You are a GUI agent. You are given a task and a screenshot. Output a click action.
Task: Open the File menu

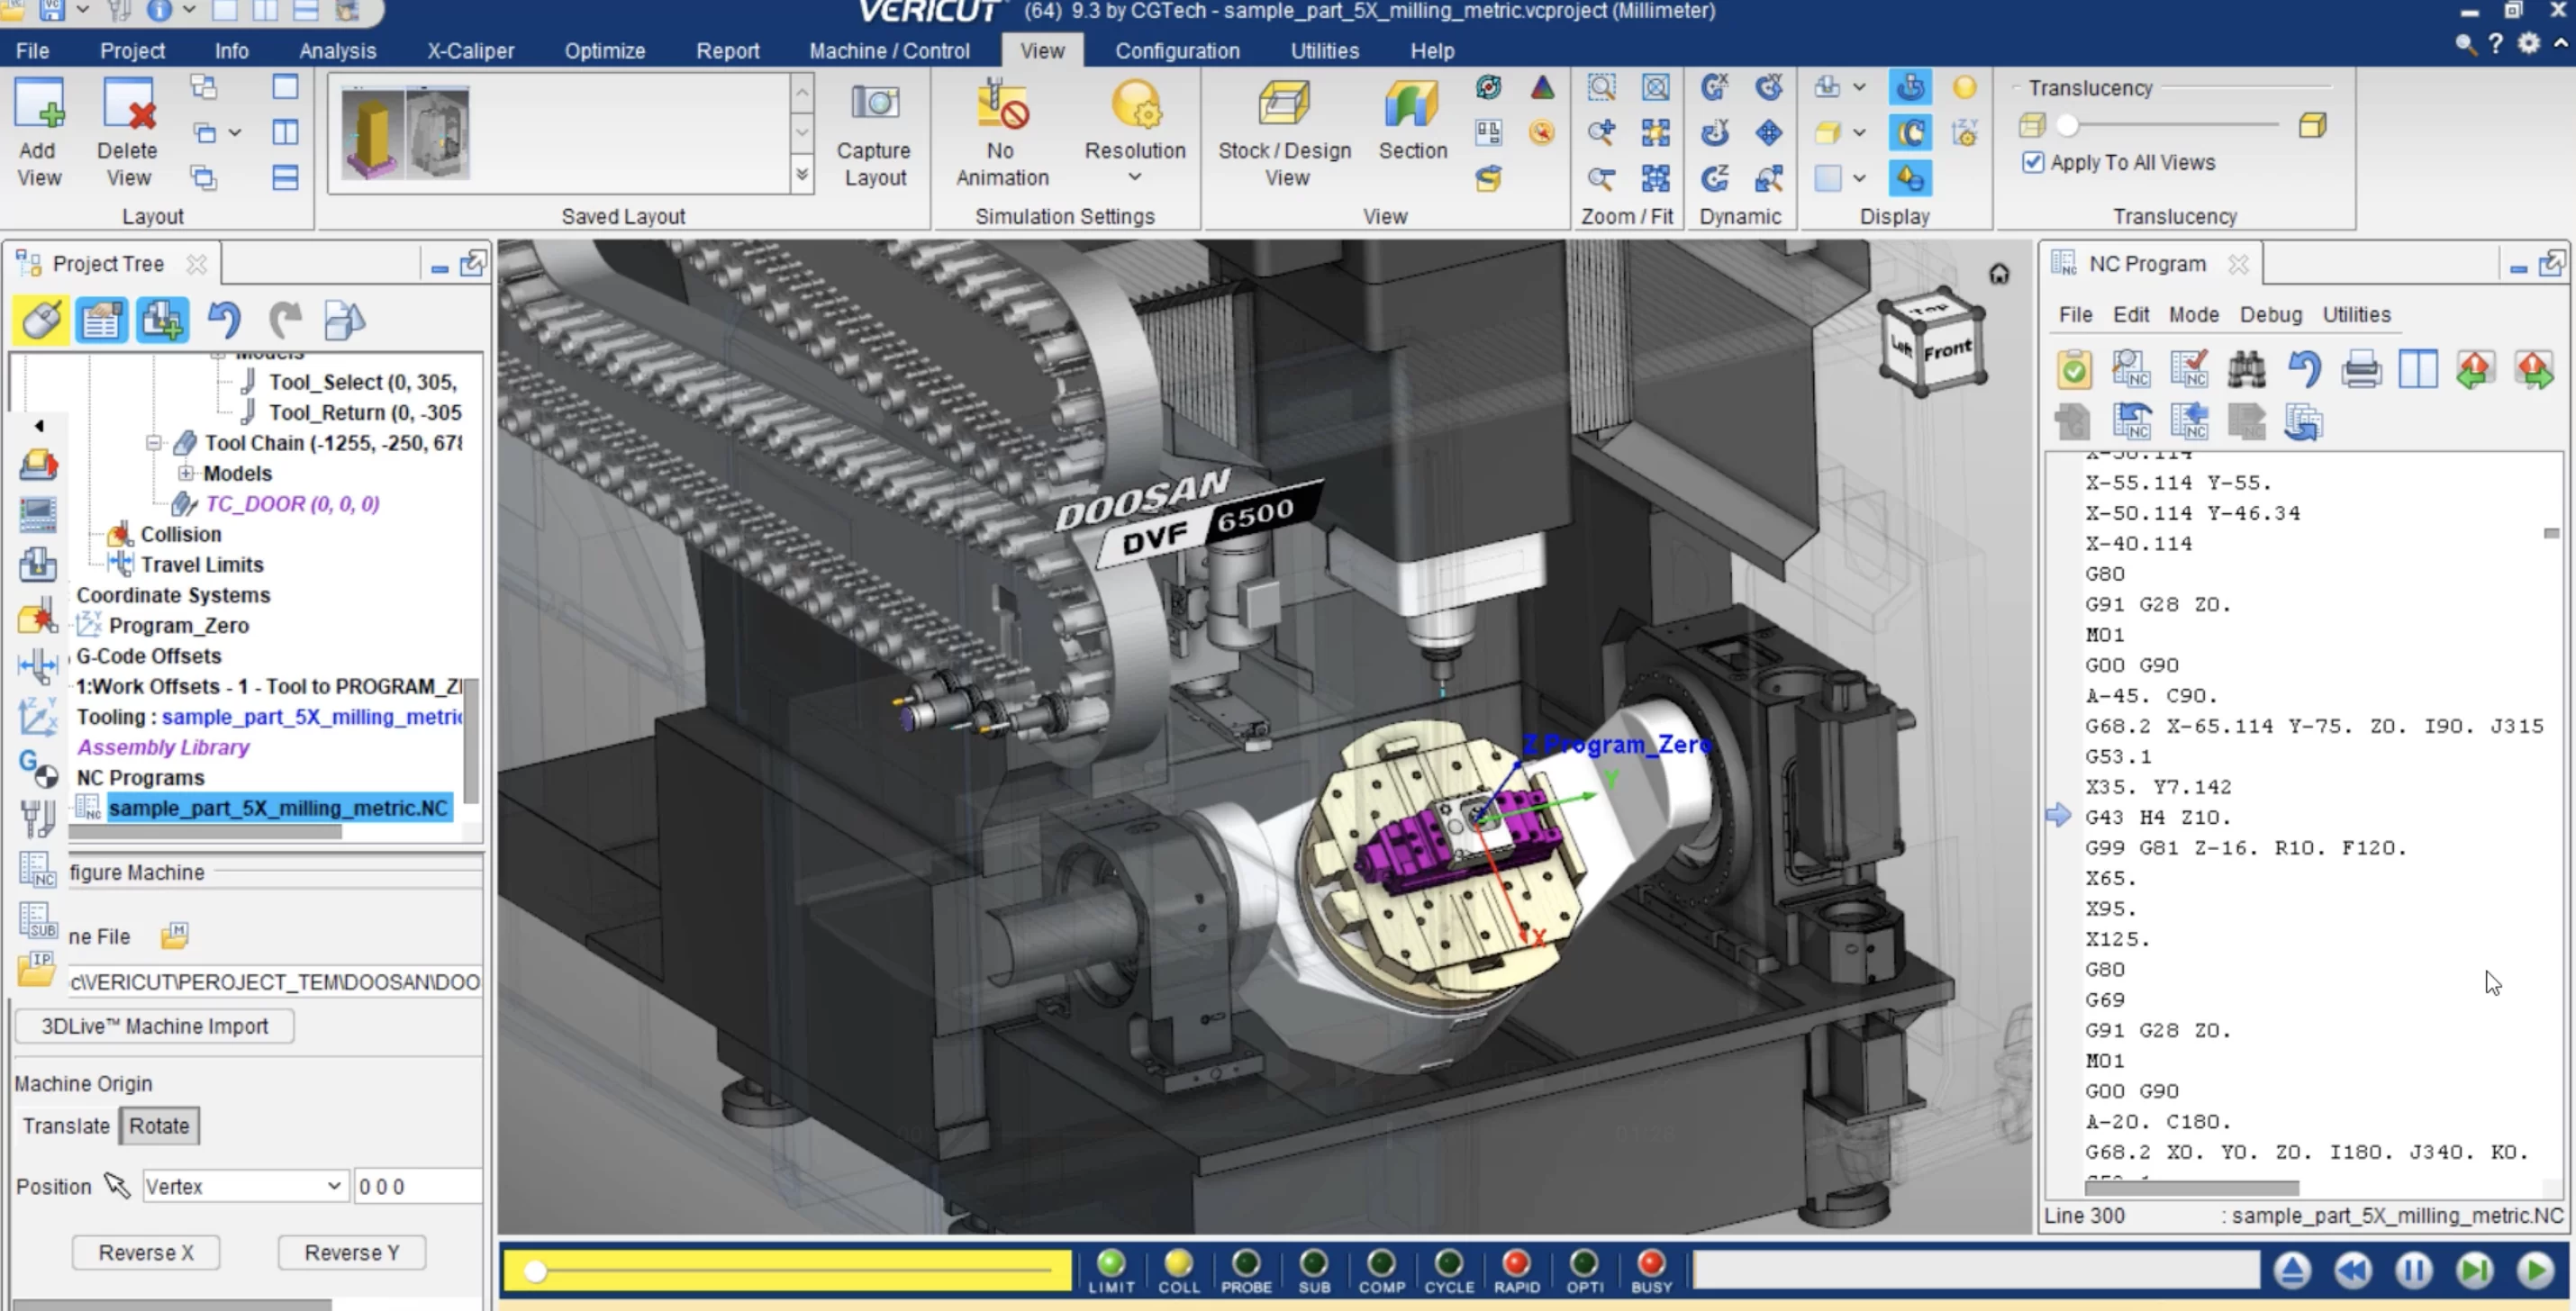(x=32, y=50)
